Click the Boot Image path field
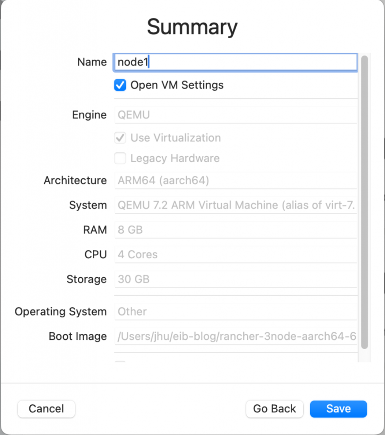 (x=235, y=336)
